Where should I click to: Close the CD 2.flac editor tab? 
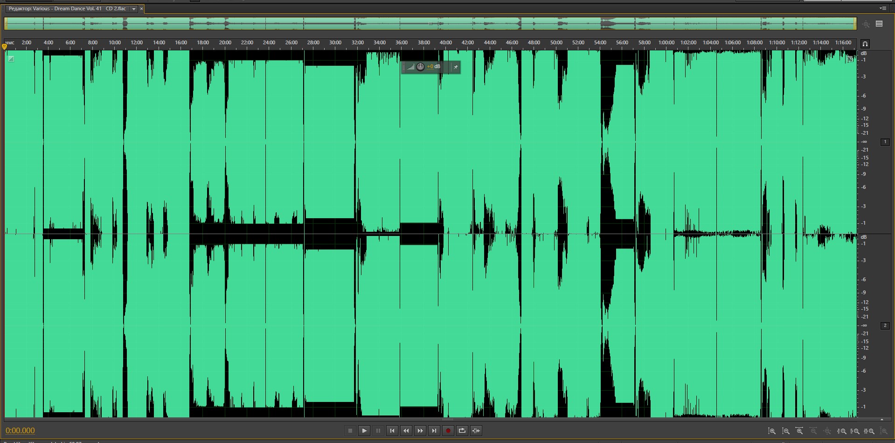coord(142,9)
